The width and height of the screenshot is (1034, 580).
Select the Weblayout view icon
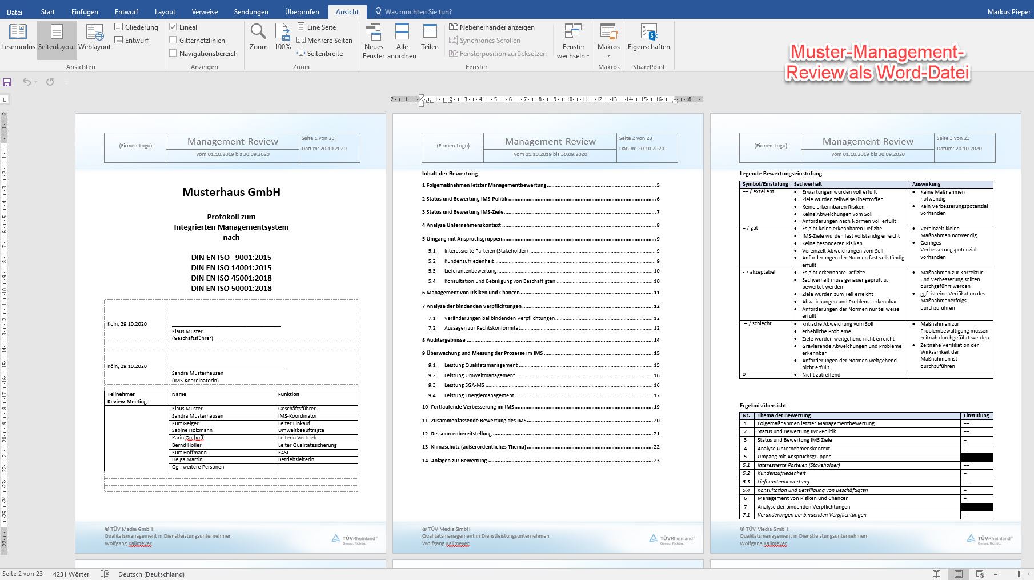click(94, 37)
